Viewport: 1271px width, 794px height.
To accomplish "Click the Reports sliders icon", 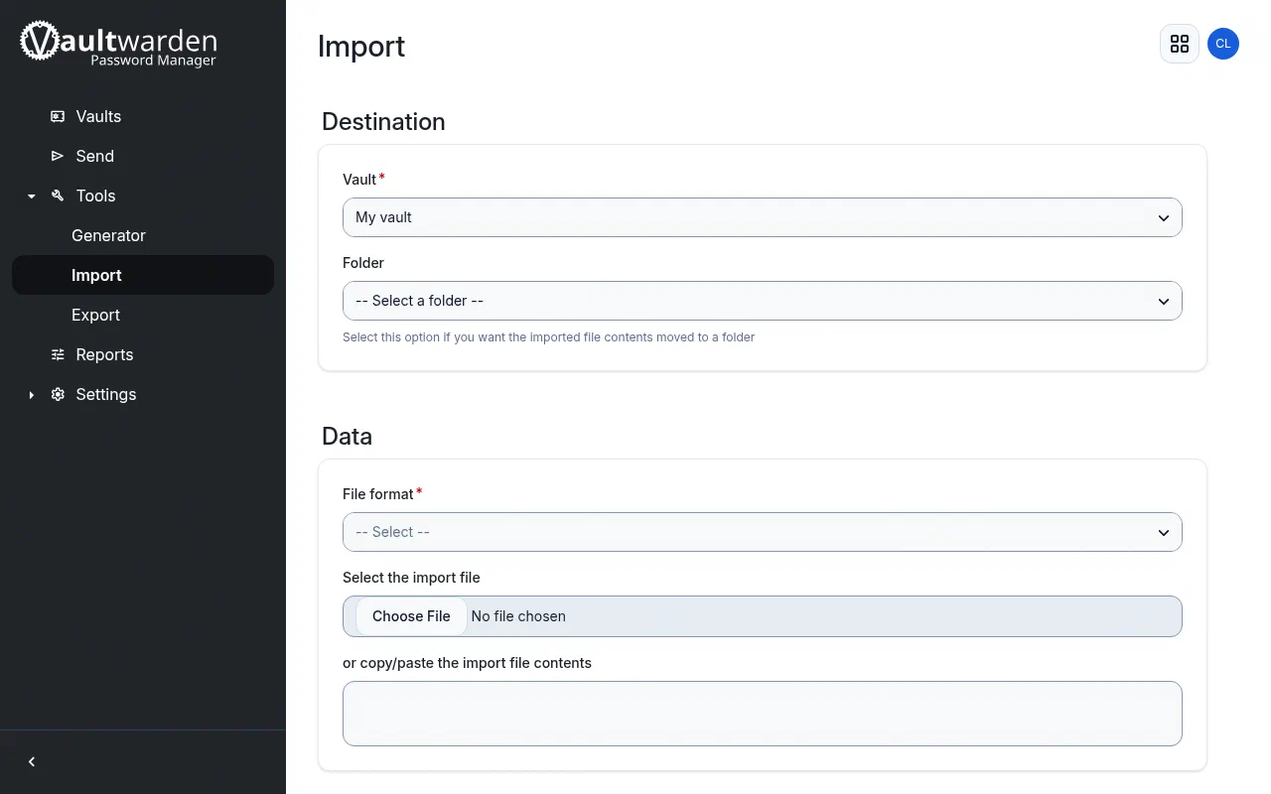I will (x=58, y=354).
